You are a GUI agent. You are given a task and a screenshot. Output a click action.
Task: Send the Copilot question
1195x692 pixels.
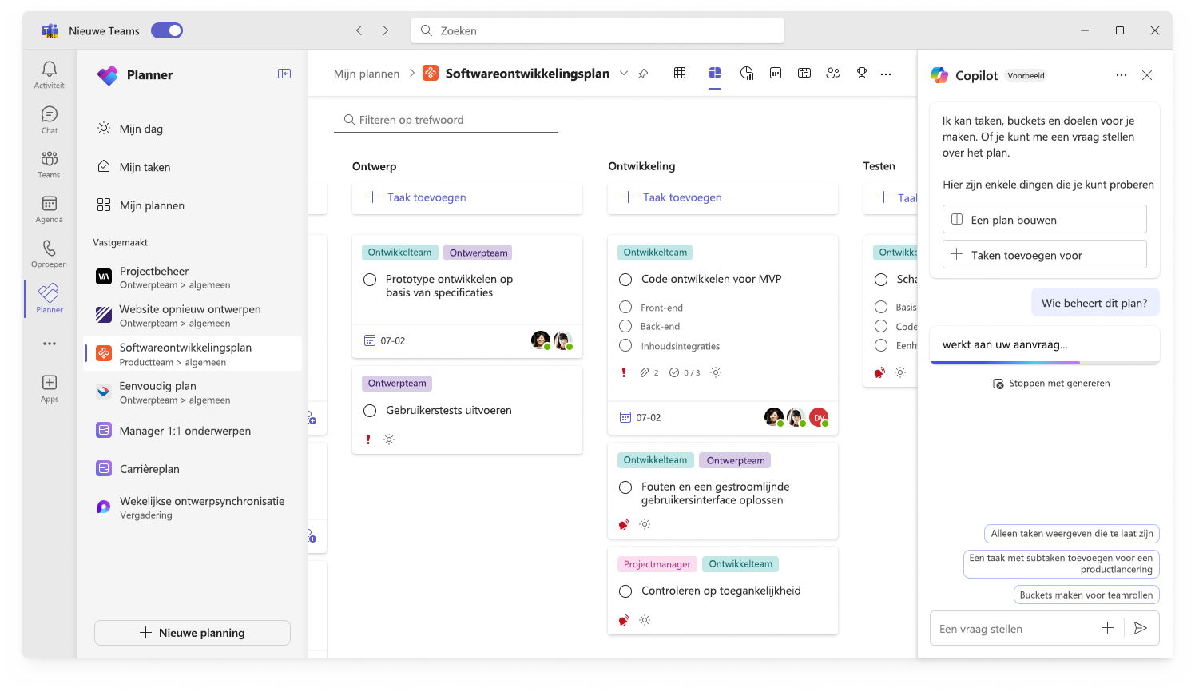(1141, 628)
